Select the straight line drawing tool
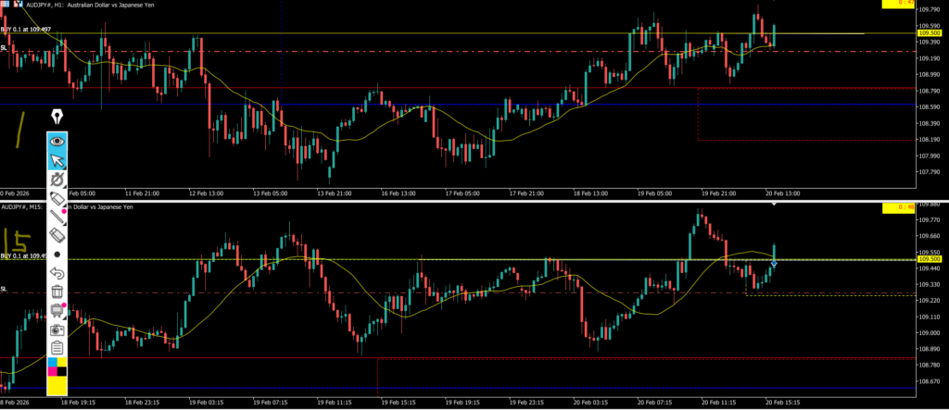The width and height of the screenshot is (949, 410). pos(57,218)
